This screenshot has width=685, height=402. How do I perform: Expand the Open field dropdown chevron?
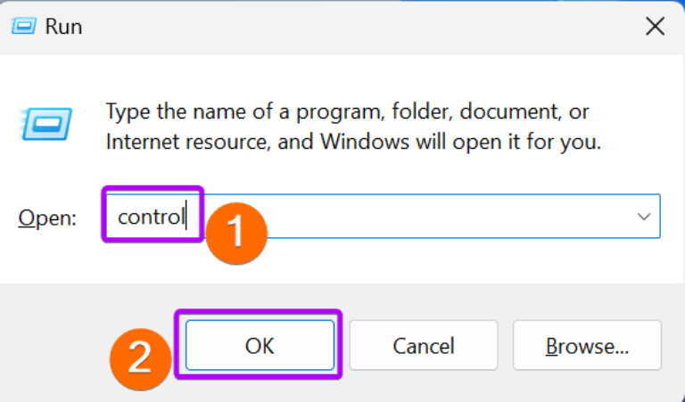(643, 217)
